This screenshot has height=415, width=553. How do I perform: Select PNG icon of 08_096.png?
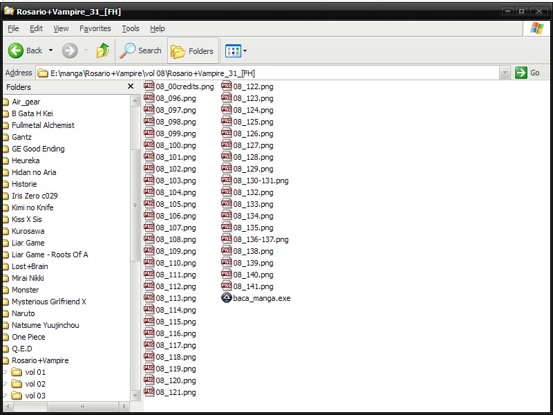[x=149, y=98]
